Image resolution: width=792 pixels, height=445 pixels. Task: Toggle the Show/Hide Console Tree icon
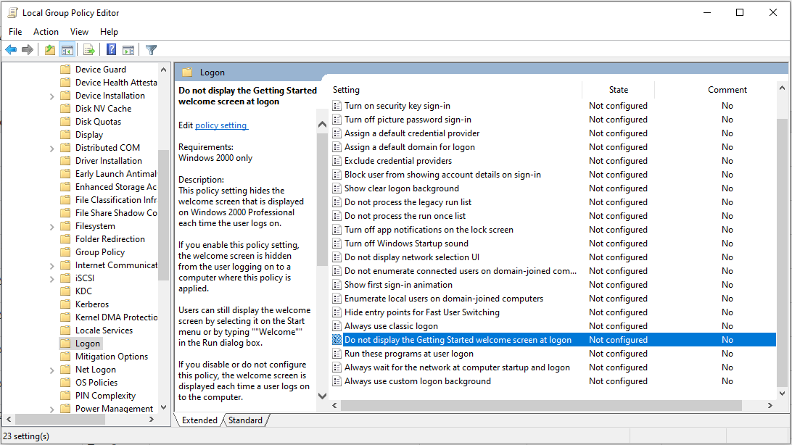click(x=67, y=49)
